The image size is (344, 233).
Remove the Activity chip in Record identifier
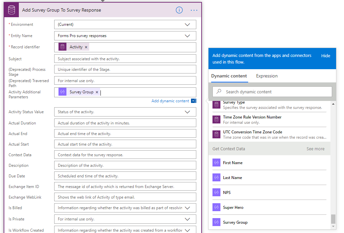coord(86,47)
